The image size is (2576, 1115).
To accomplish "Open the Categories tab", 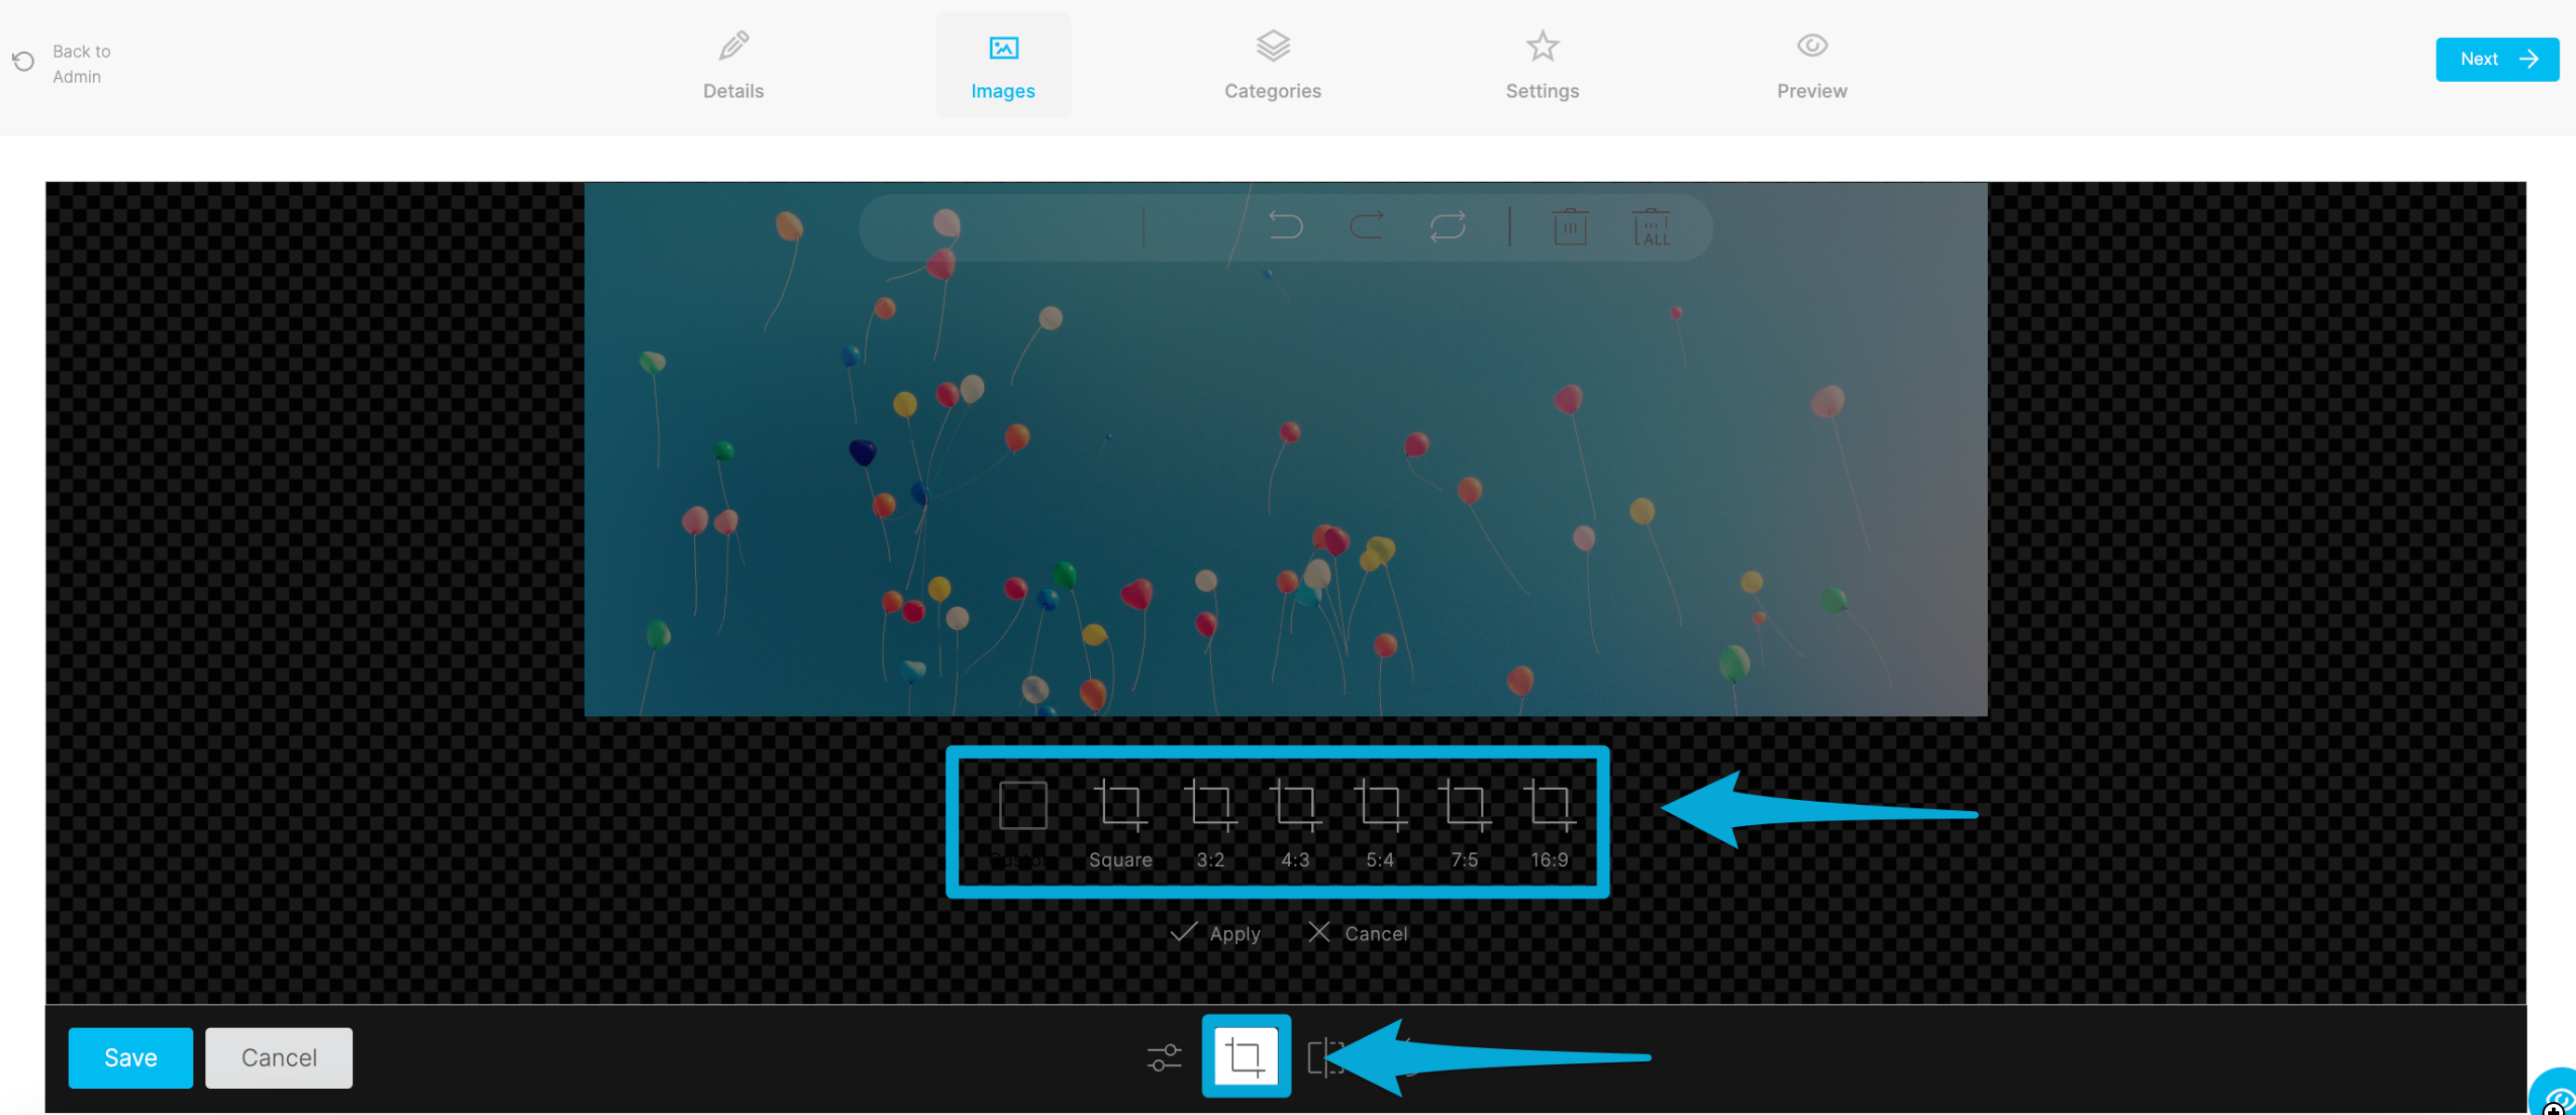I will pyautogui.click(x=1272, y=65).
